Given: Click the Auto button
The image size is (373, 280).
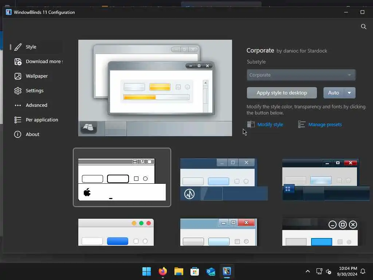Looking at the screenshot, I should [x=334, y=93].
